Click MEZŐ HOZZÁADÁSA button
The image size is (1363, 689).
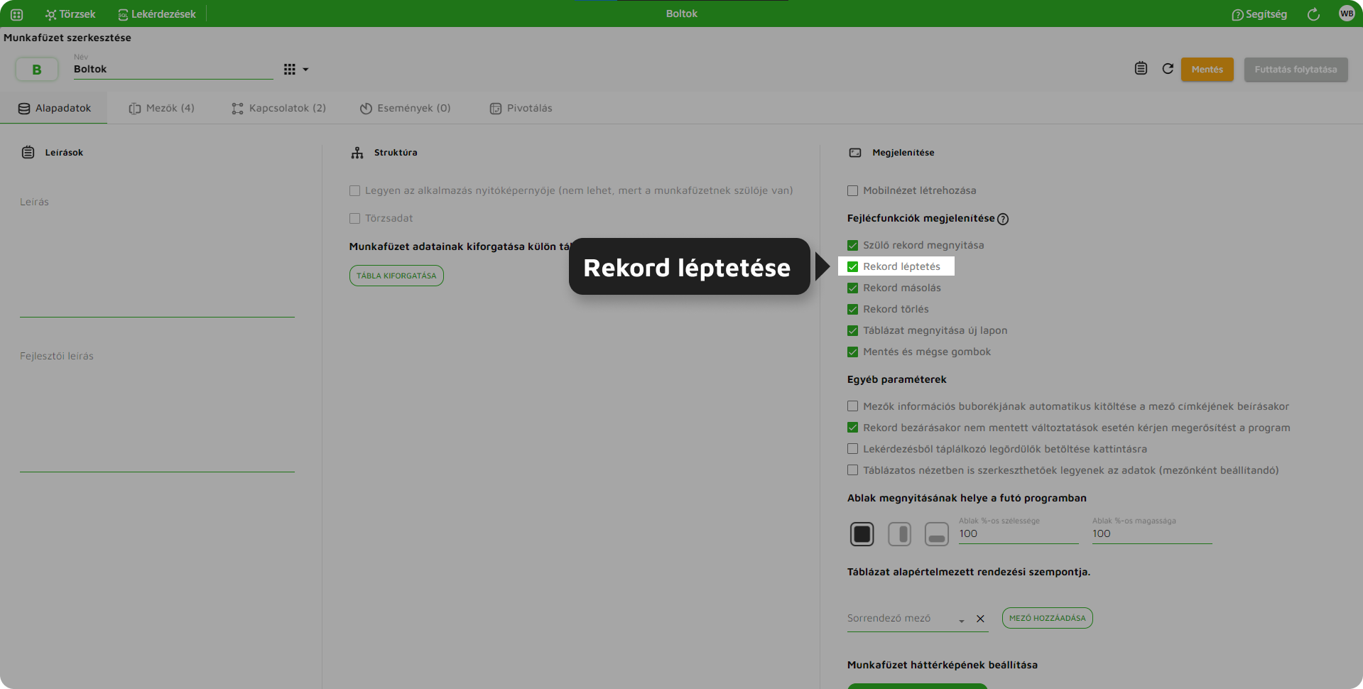pyautogui.click(x=1048, y=618)
